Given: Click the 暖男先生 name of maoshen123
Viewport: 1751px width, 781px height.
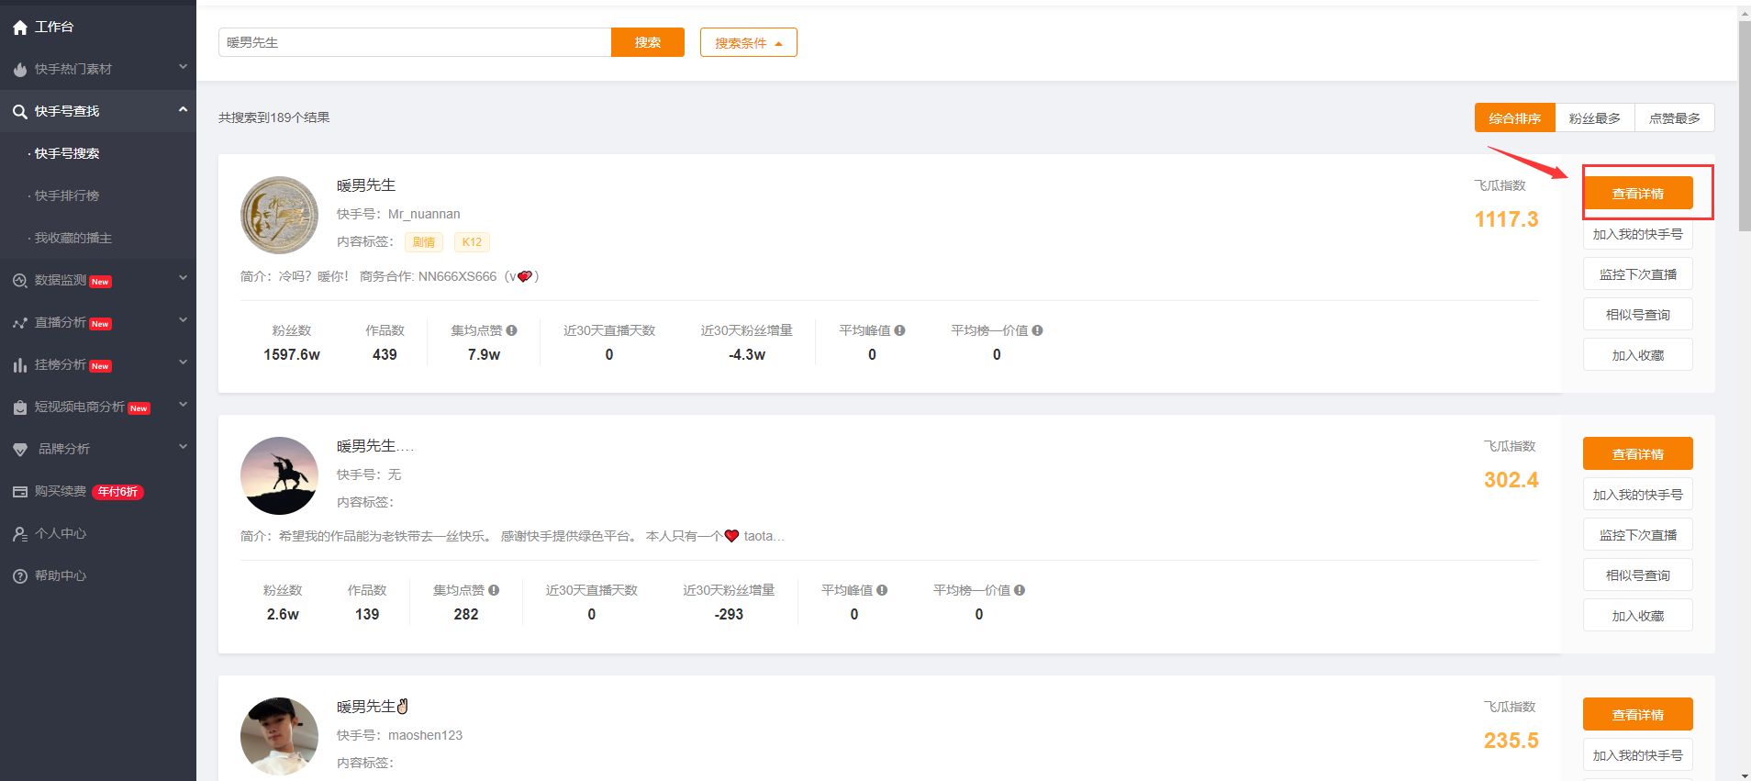Looking at the screenshot, I should (x=374, y=707).
